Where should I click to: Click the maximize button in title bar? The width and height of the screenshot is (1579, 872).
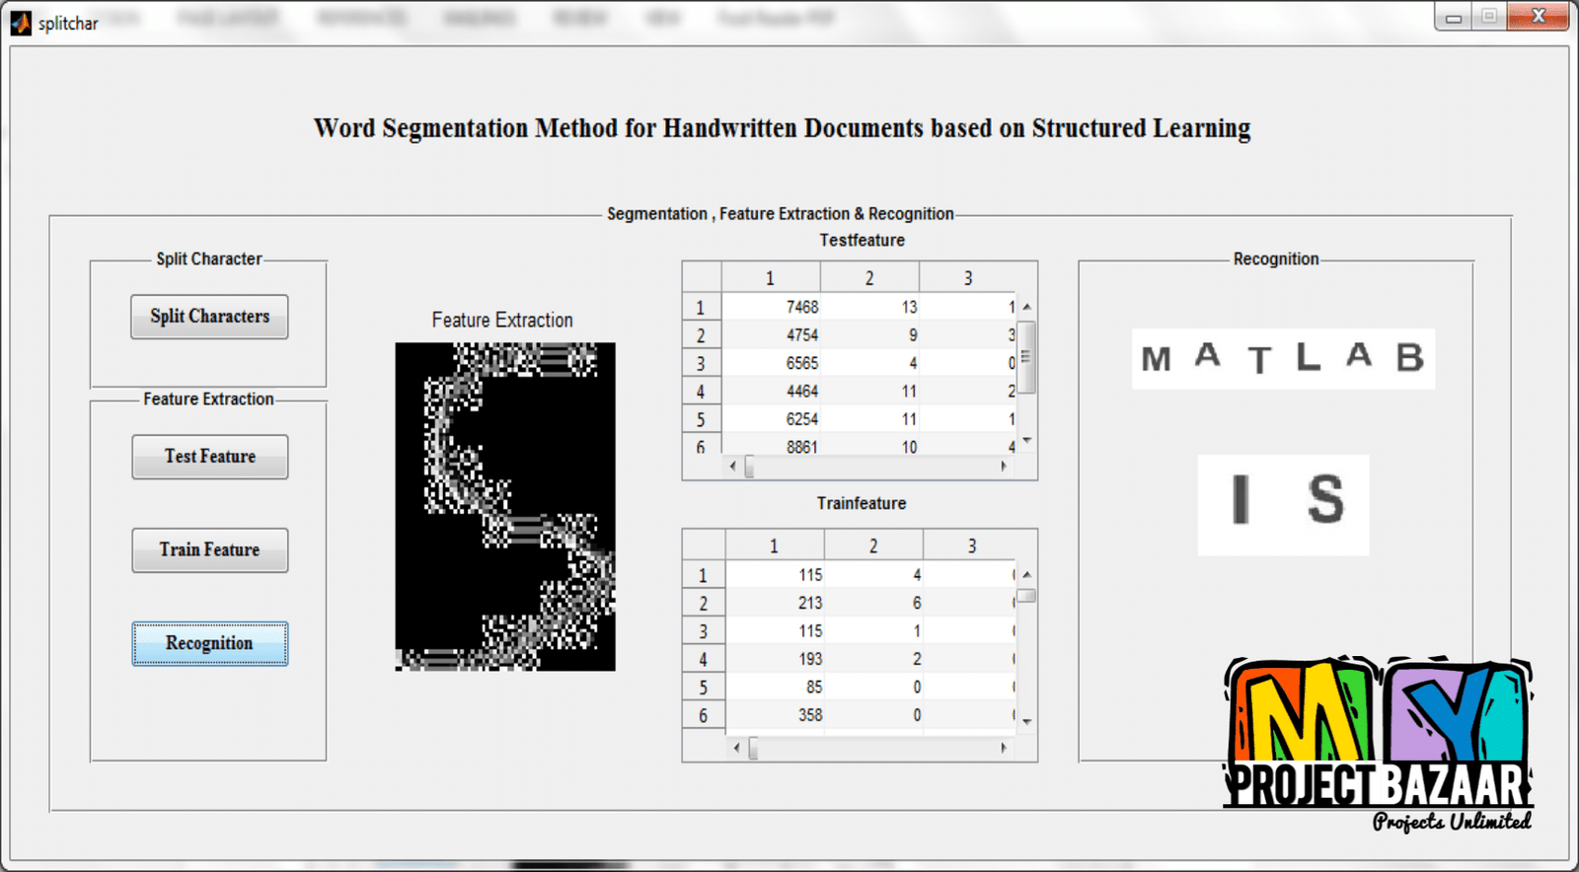click(x=1489, y=17)
